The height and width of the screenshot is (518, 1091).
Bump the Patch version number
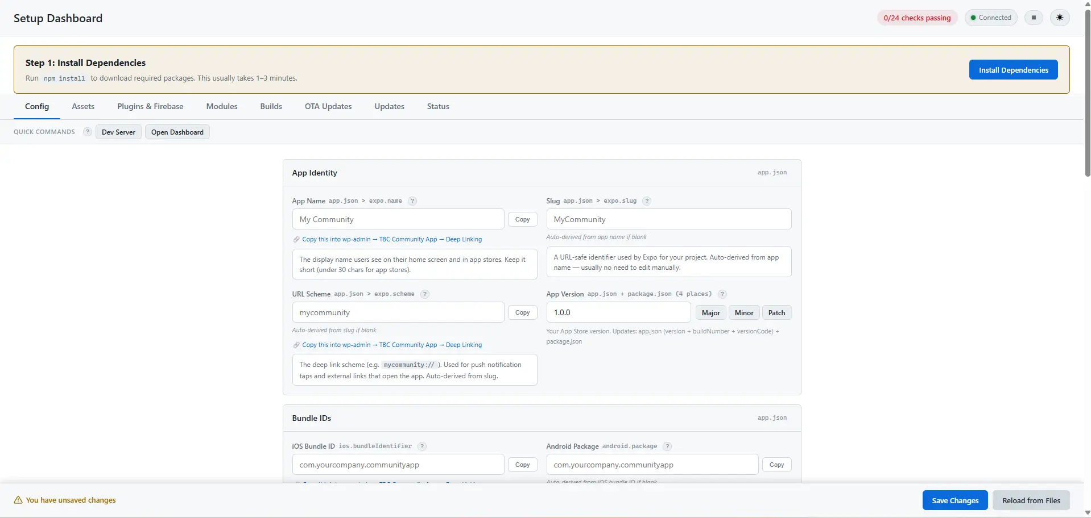pyautogui.click(x=776, y=312)
